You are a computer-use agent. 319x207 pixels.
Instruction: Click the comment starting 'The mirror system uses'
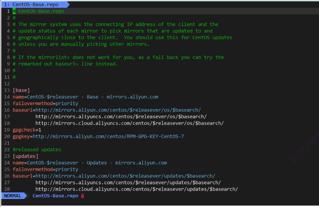point(115,24)
